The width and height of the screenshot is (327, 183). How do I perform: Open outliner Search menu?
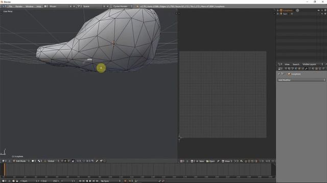click(296, 65)
